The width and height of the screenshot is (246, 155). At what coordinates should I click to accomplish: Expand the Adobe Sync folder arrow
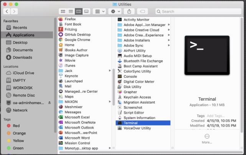pyautogui.click(x=169, y=45)
